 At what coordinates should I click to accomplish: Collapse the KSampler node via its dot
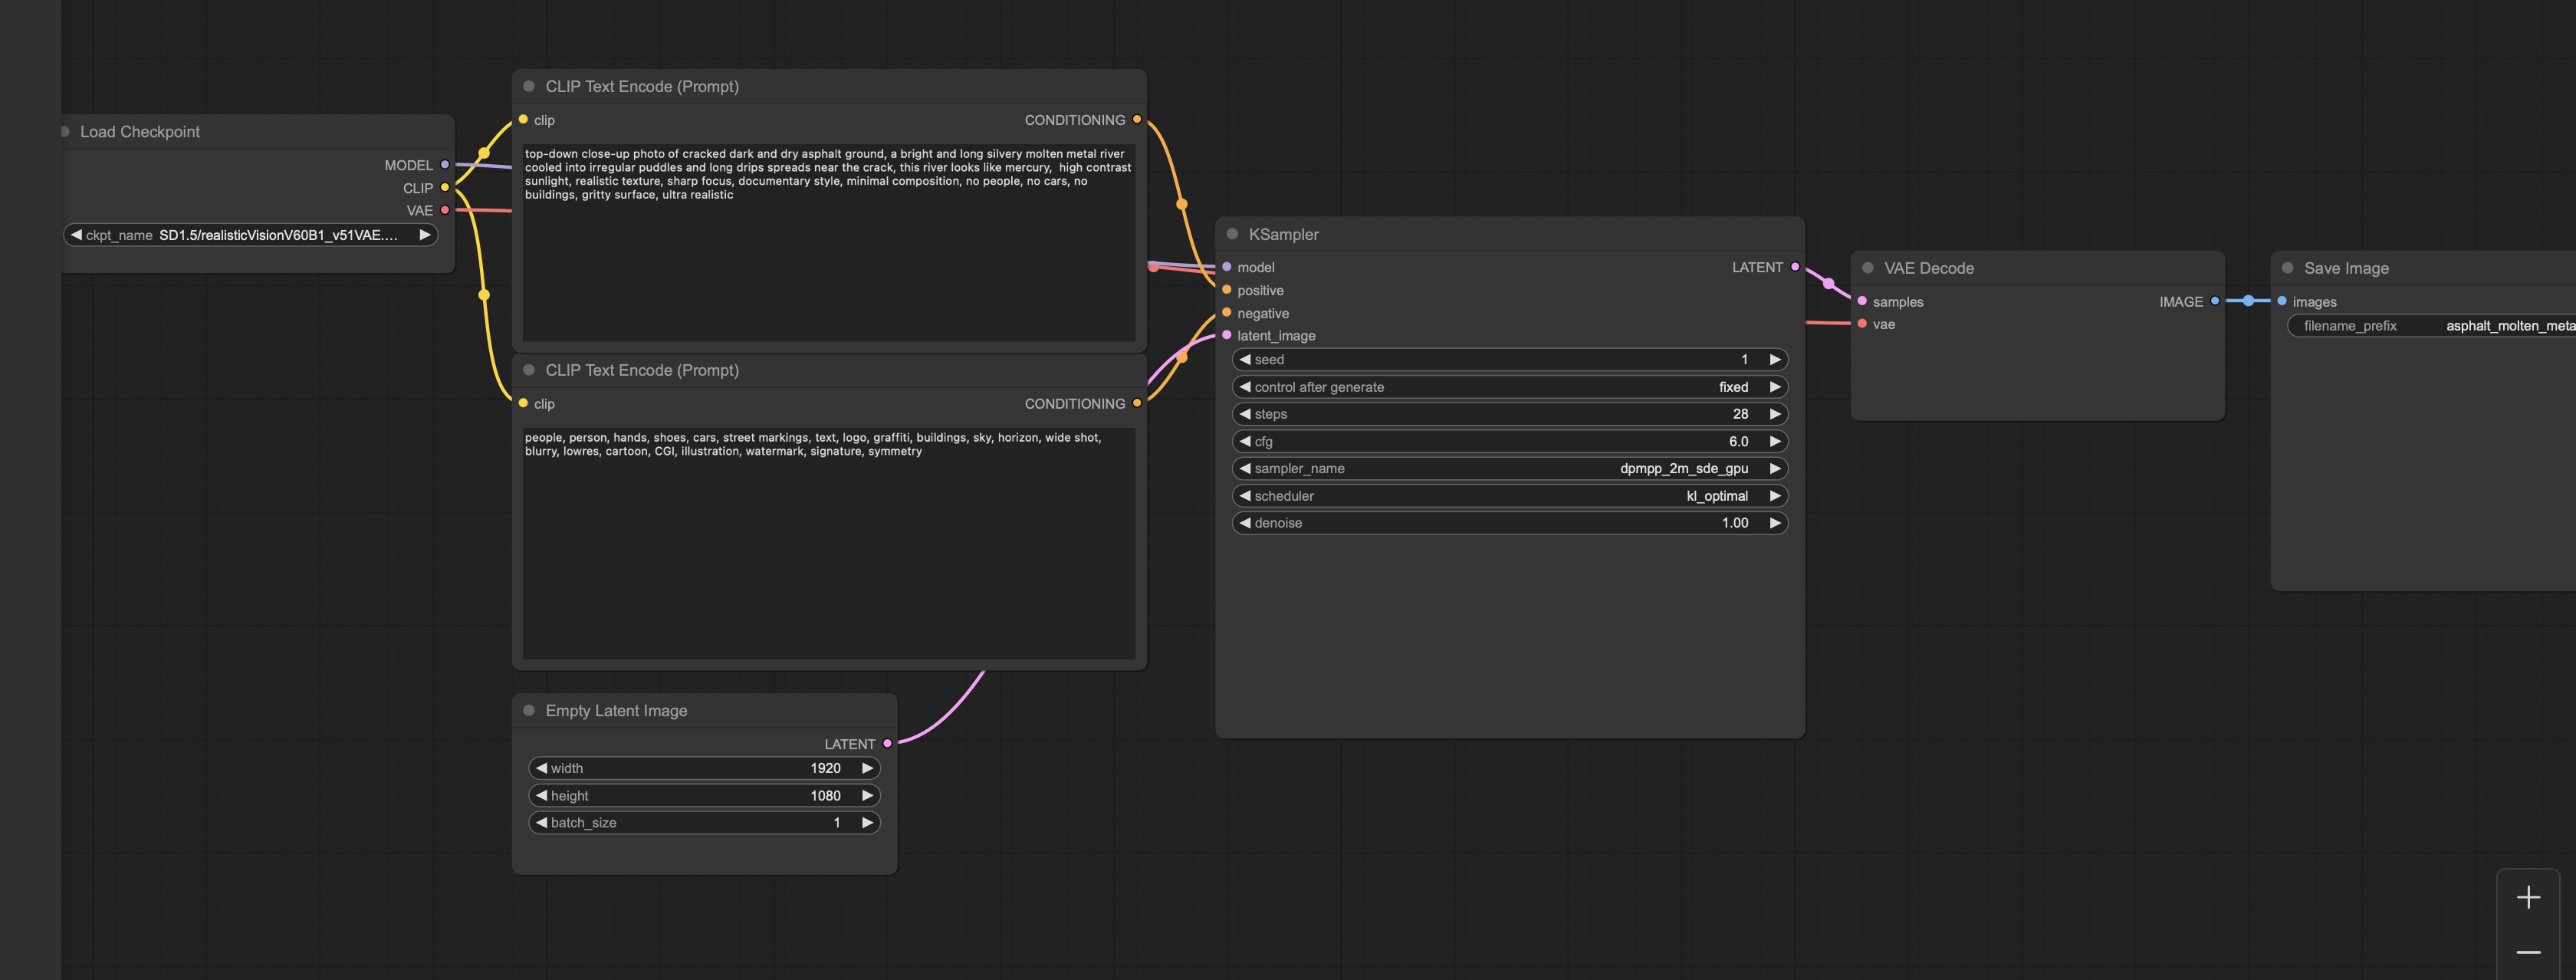click(x=1232, y=234)
